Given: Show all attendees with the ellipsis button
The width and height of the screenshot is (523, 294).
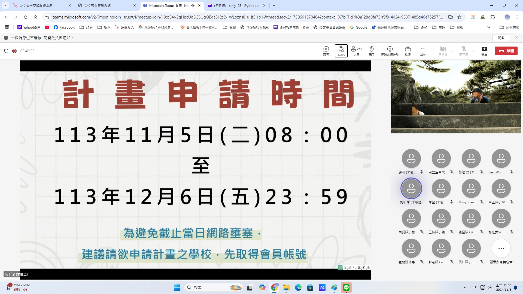Looking at the screenshot, I should [501, 248].
